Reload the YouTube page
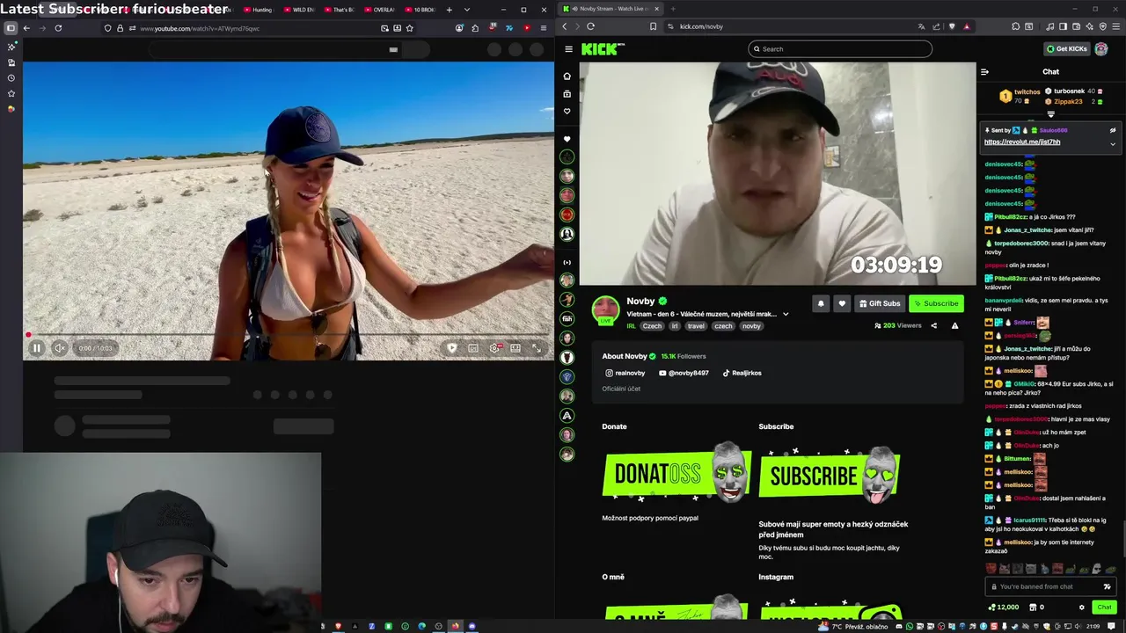The height and width of the screenshot is (633, 1126). tap(58, 28)
